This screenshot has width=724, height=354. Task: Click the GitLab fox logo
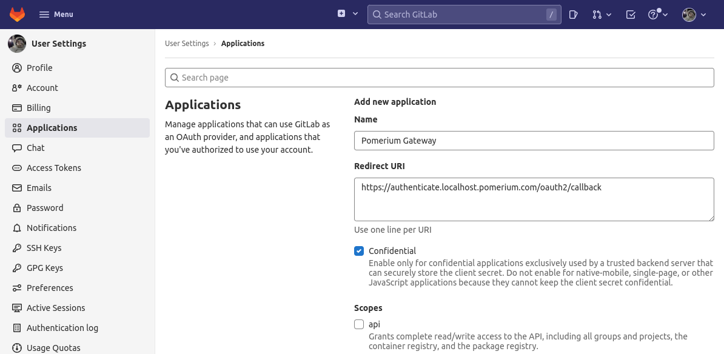(x=17, y=14)
